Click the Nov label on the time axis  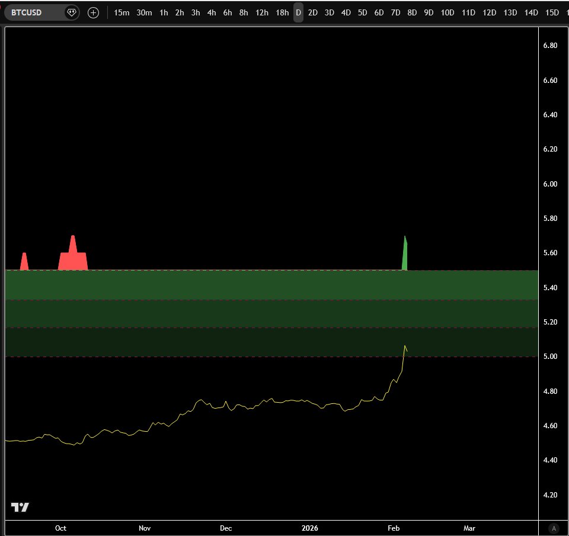[145, 528]
